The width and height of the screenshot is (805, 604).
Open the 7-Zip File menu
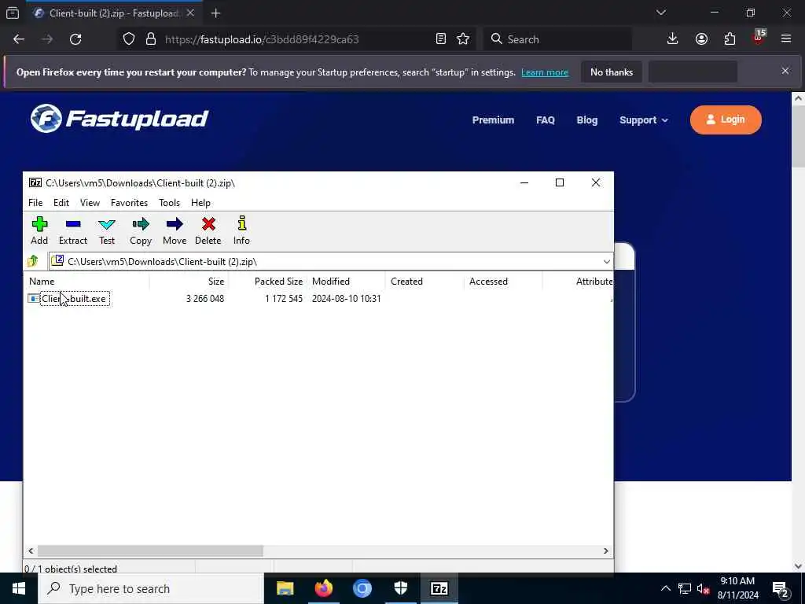35,203
